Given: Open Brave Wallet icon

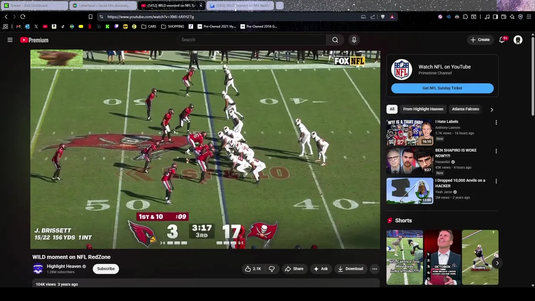Looking at the screenshot, I should 504,17.
